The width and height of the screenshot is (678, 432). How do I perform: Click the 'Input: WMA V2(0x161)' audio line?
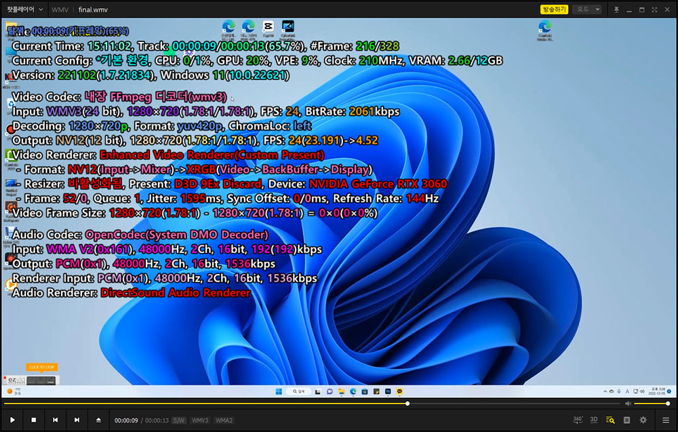(167, 250)
